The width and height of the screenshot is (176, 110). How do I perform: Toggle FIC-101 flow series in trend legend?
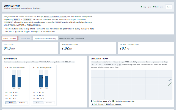click(98, 104)
